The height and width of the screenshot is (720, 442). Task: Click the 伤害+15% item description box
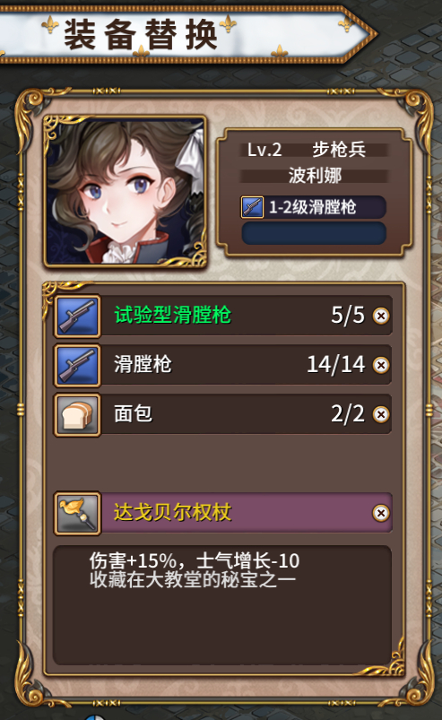(222, 605)
